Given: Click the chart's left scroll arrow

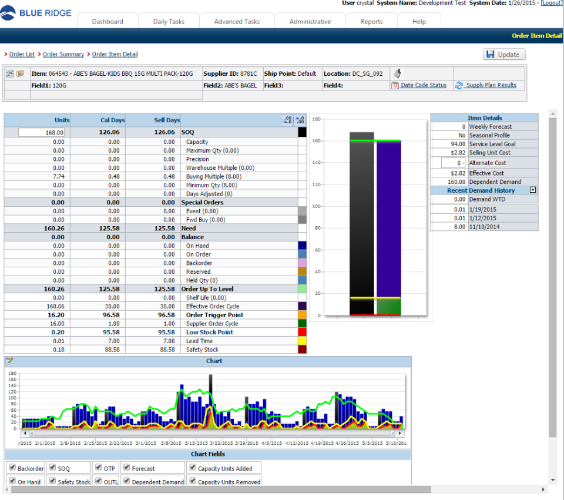Looking at the screenshot, I should tap(24, 433).
